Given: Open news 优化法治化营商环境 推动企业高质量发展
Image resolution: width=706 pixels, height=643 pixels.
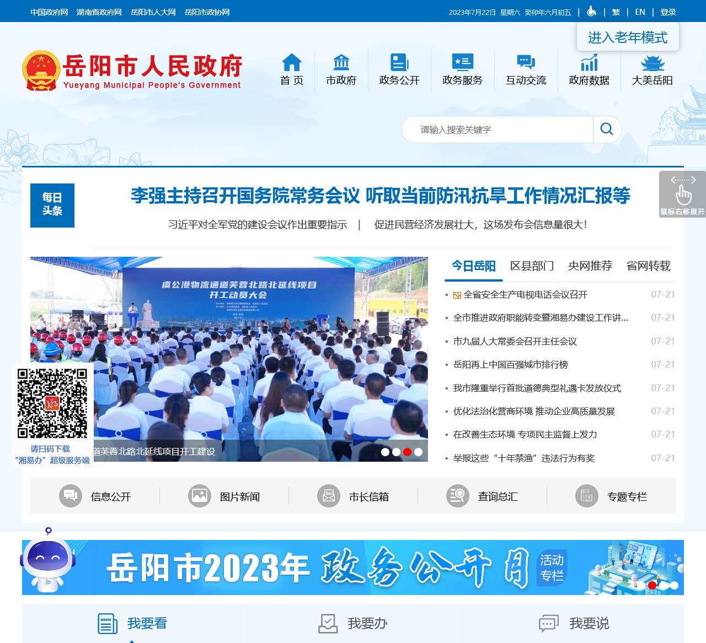Looking at the screenshot, I should coord(534,412).
